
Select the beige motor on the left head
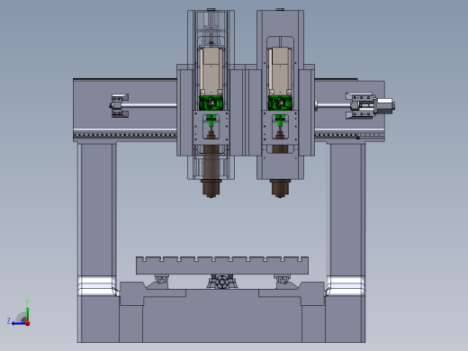point(211,71)
